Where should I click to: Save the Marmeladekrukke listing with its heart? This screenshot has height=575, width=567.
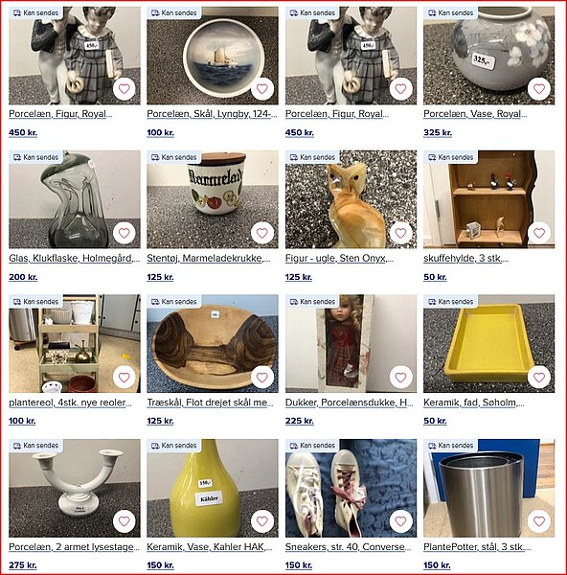pos(262,233)
